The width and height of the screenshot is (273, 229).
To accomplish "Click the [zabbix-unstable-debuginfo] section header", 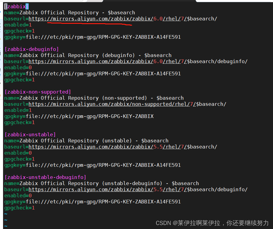I will point(45,177).
